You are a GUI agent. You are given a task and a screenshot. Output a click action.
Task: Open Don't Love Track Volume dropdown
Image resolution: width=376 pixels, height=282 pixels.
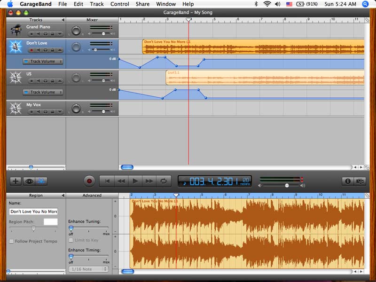tap(43, 62)
